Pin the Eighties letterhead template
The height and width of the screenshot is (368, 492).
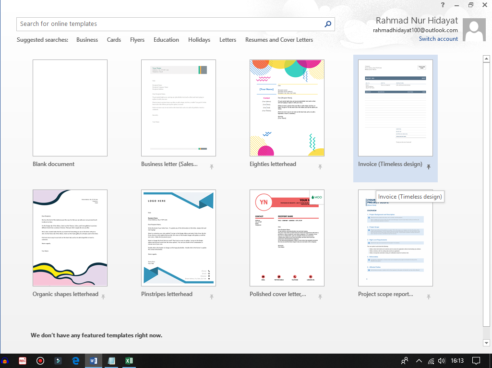(x=320, y=167)
